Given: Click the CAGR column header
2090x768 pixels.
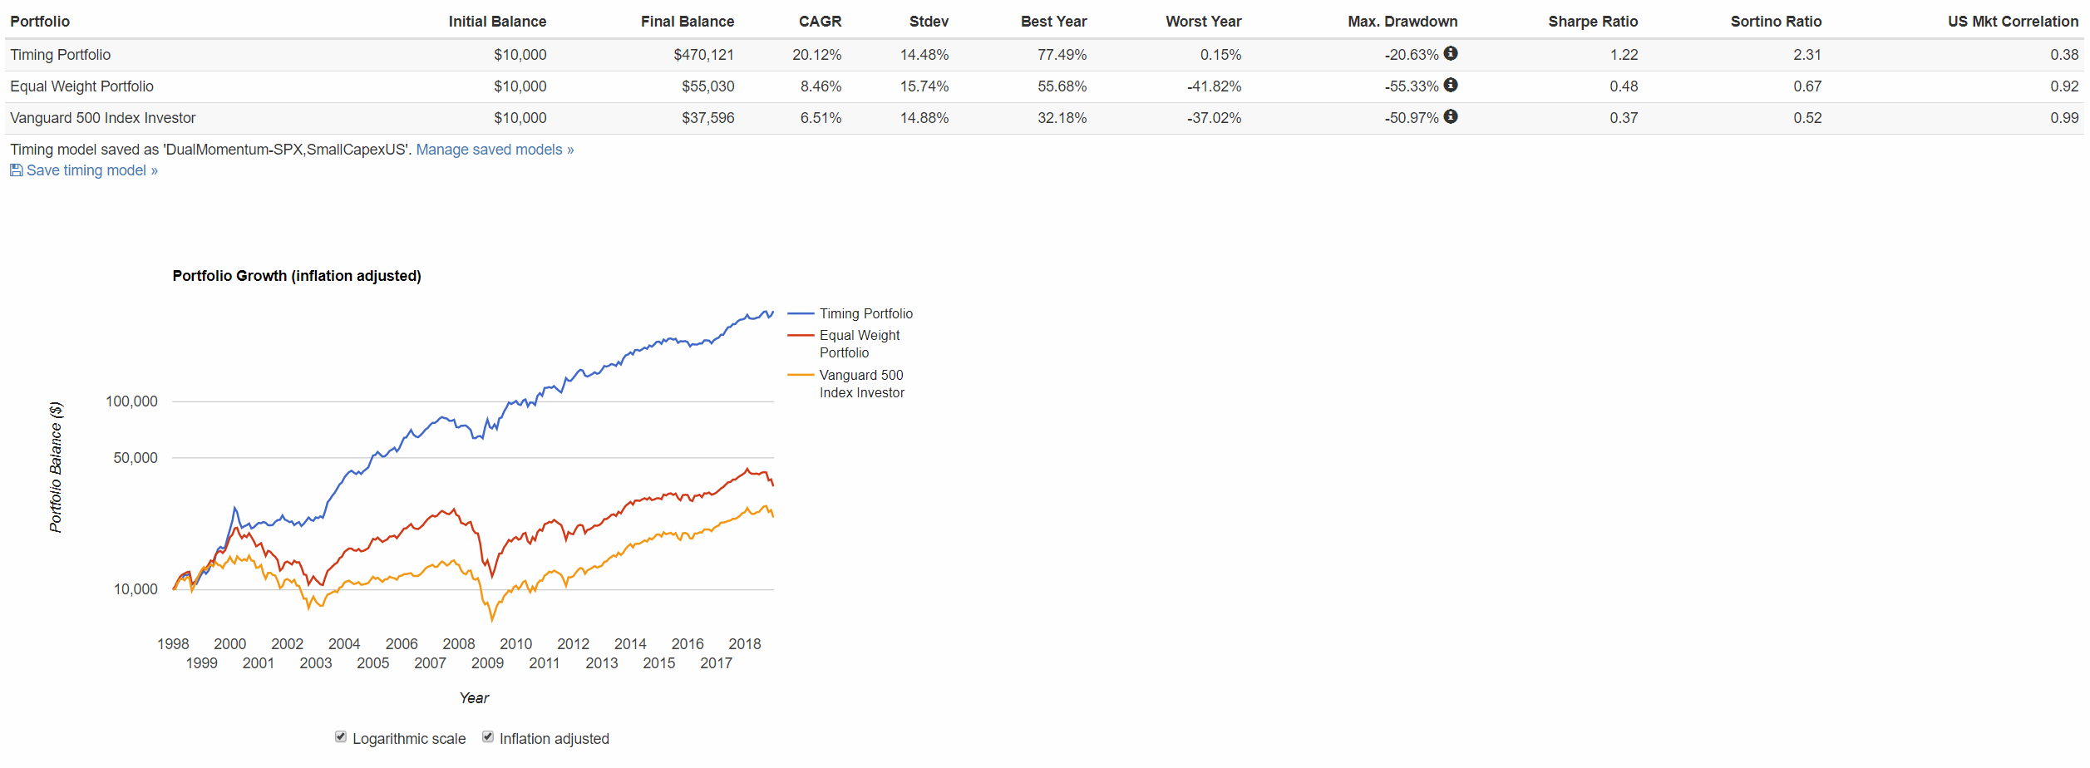Looking at the screenshot, I should tap(820, 22).
